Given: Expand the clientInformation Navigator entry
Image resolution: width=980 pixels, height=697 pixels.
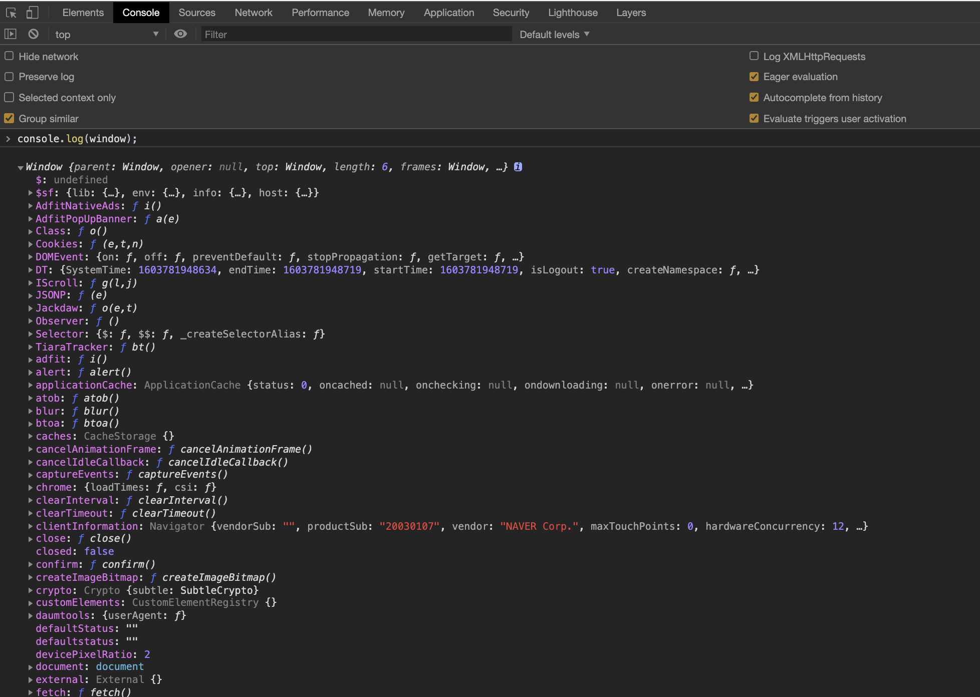Looking at the screenshot, I should [x=31, y=526].
